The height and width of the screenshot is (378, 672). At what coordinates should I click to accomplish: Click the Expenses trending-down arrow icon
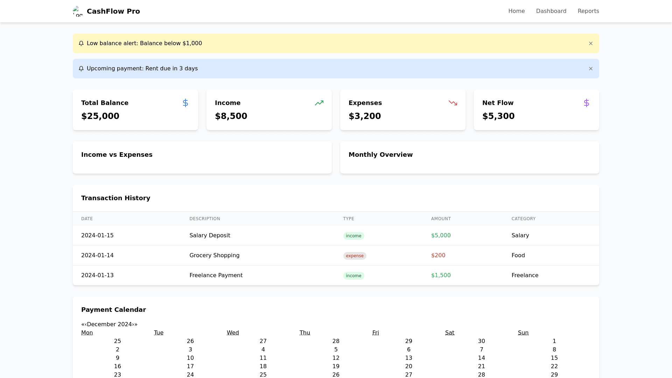click(x=453, y=103)
